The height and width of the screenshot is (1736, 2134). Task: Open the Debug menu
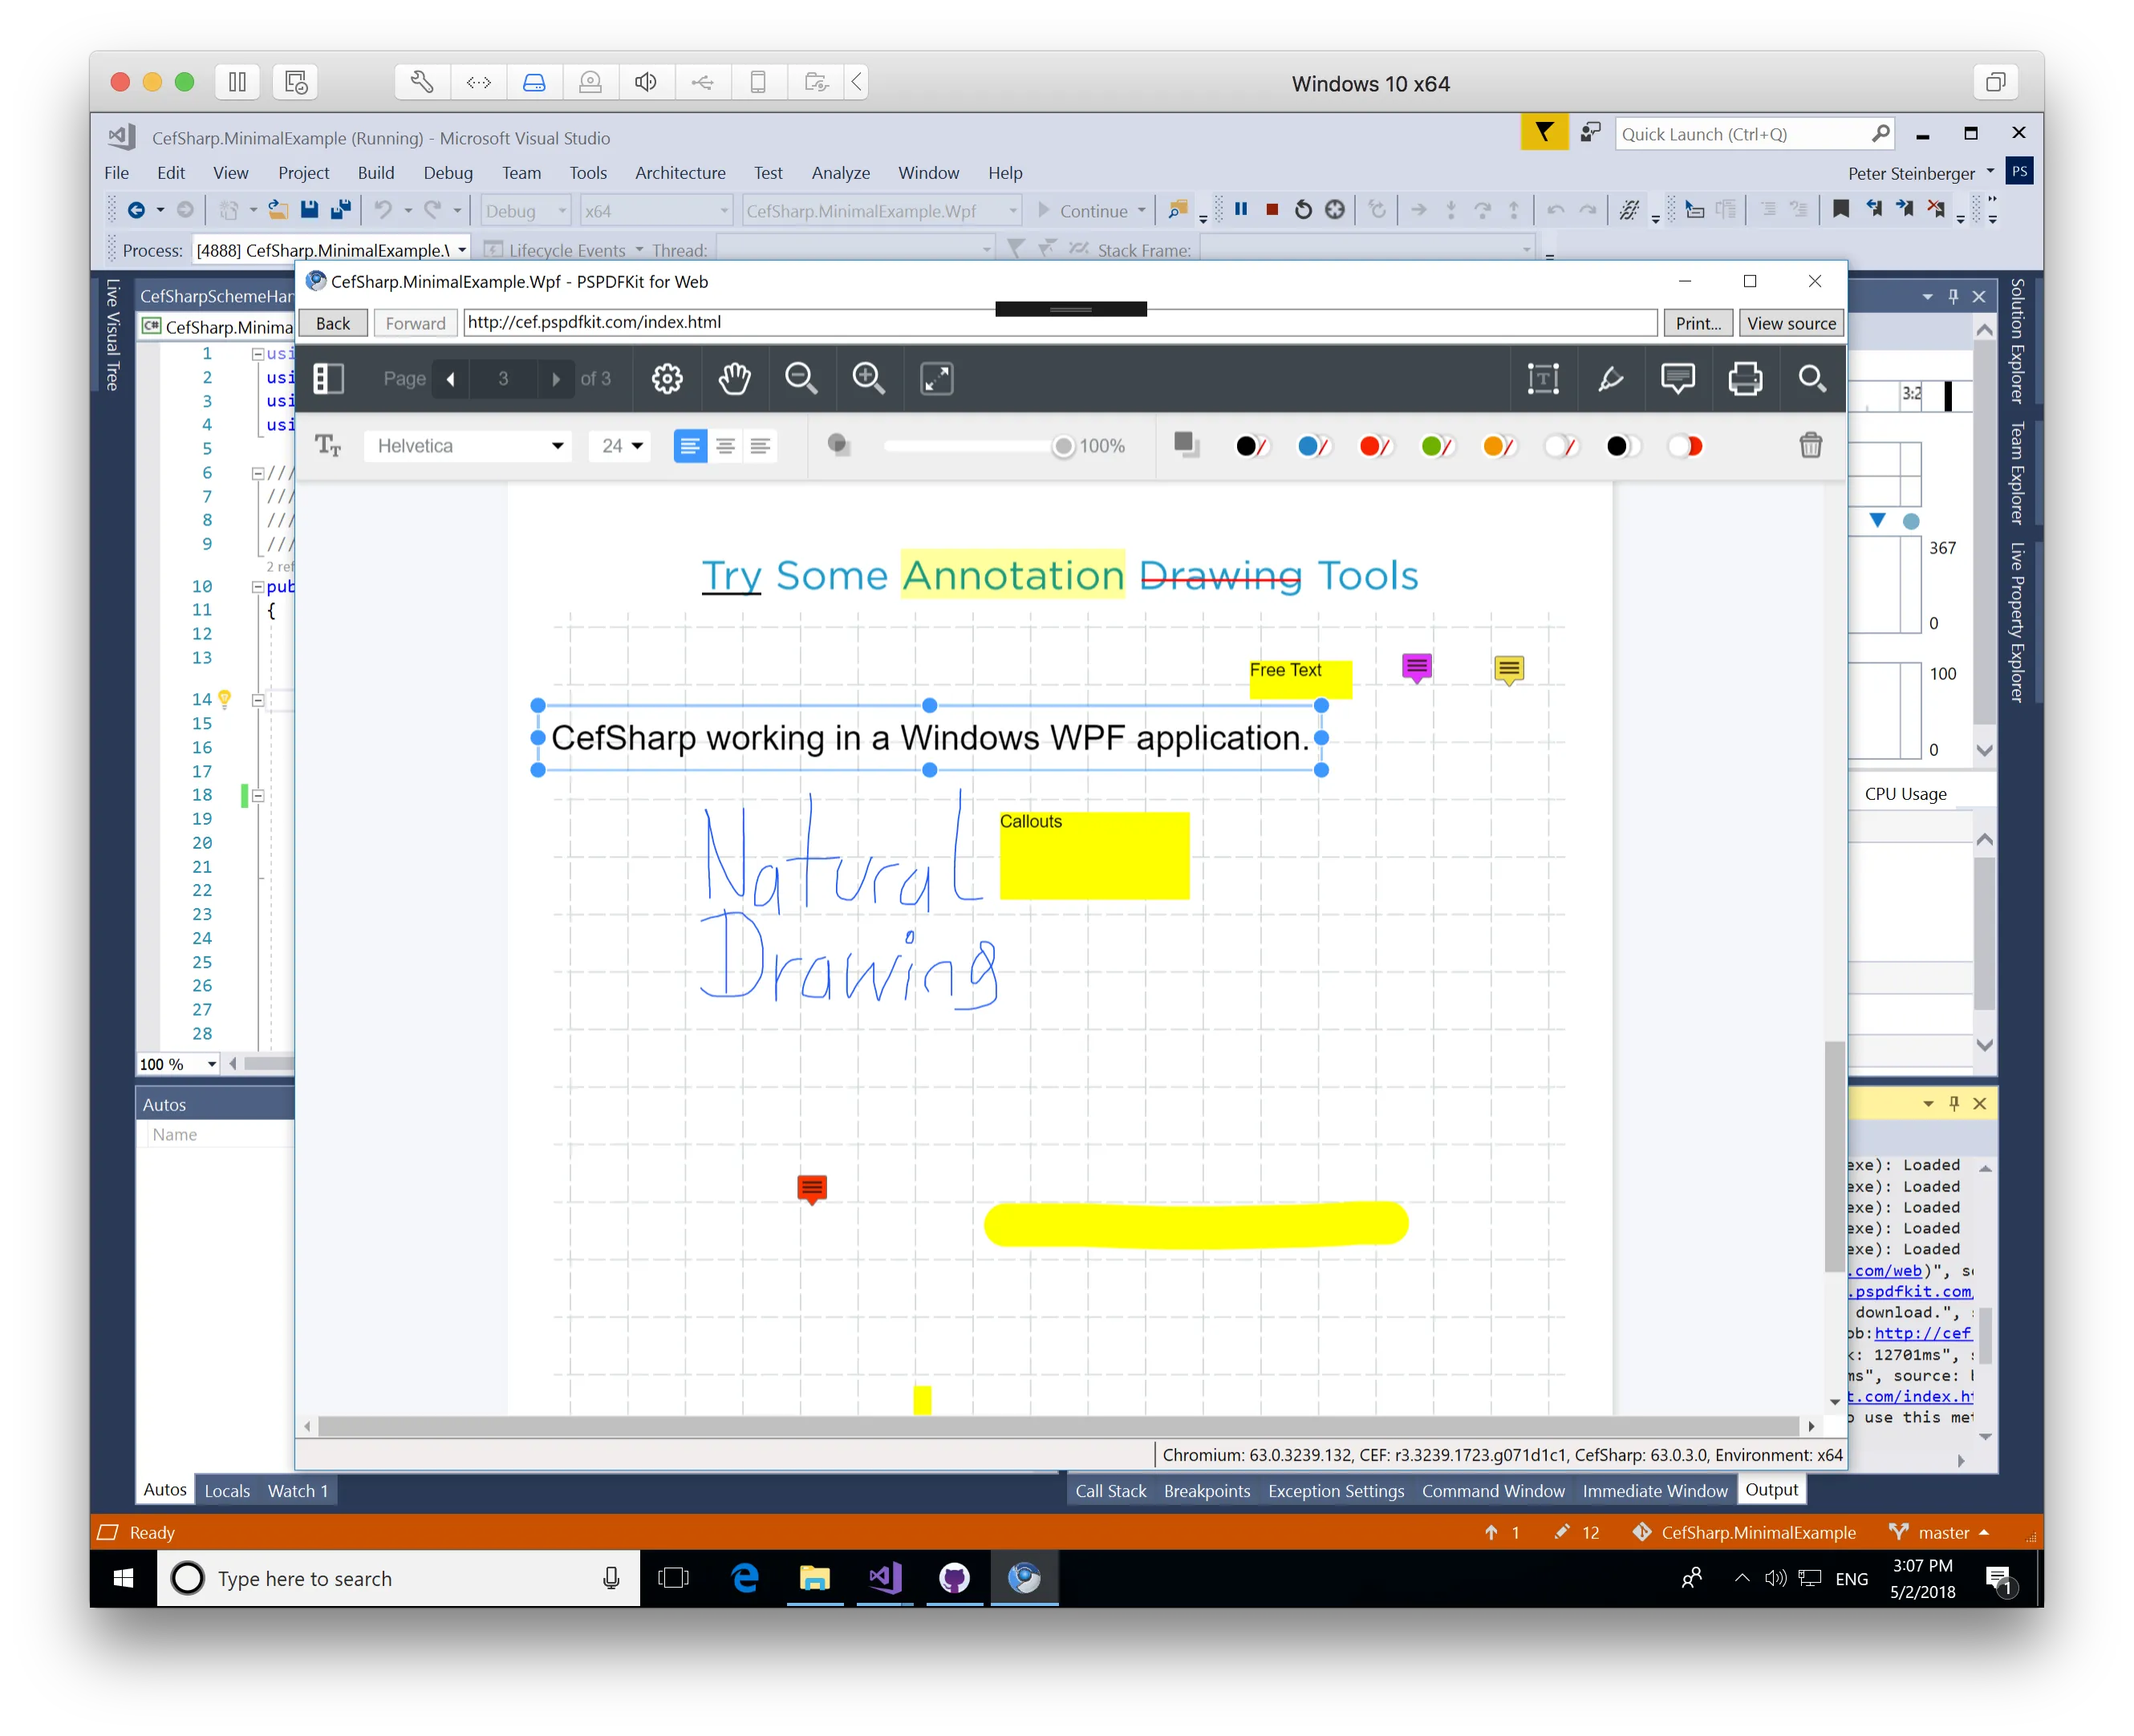[x=447, y=173]
